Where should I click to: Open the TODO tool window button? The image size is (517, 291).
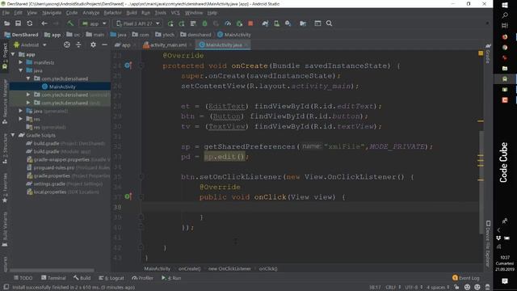coord(23,278)
